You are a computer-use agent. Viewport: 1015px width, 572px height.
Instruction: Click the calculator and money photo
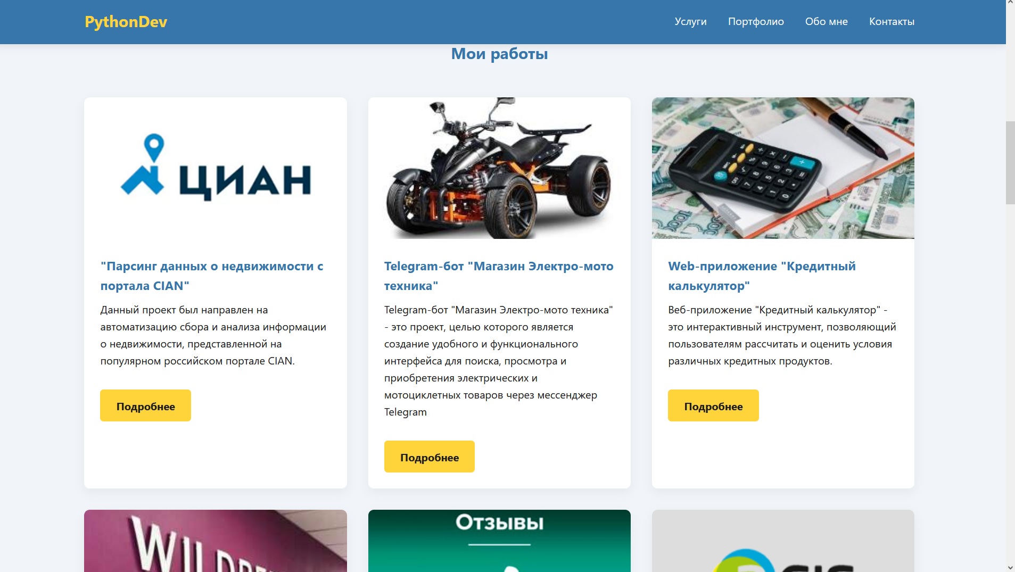point(783,168)
